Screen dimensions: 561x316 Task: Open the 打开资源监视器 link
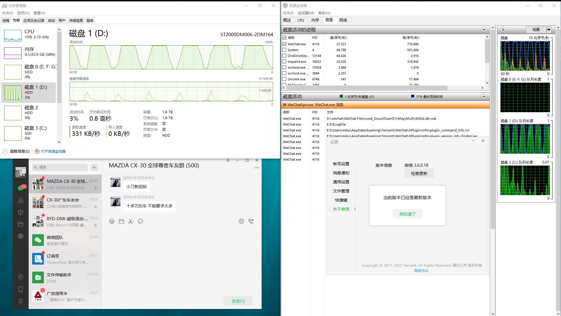pos(53,151)
